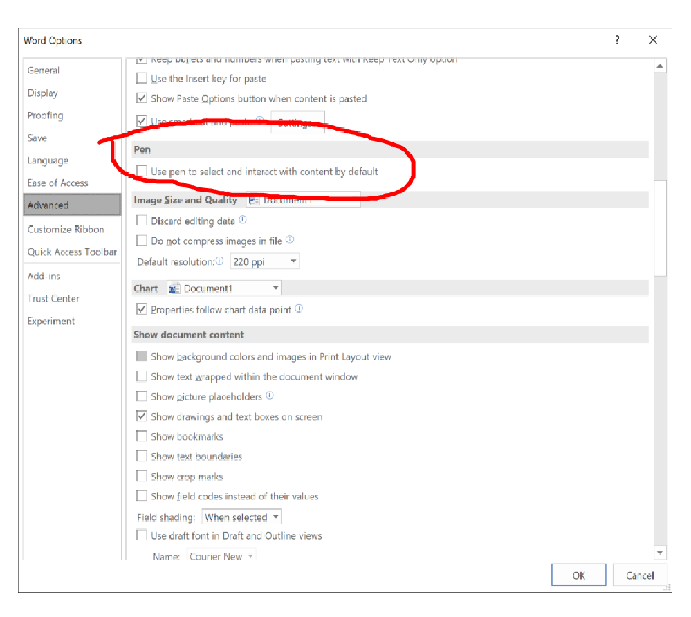The image size is (691, 617).
Task: Open the Courier New font name dropdown
Action: click(x=221, y=555)
